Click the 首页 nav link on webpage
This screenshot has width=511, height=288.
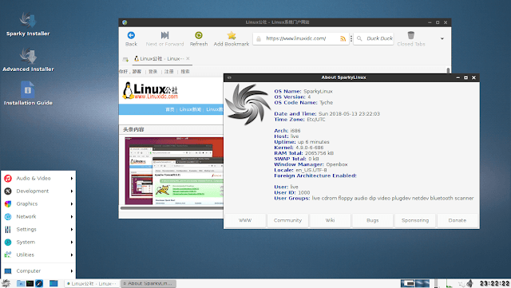[x=170, y=109]
